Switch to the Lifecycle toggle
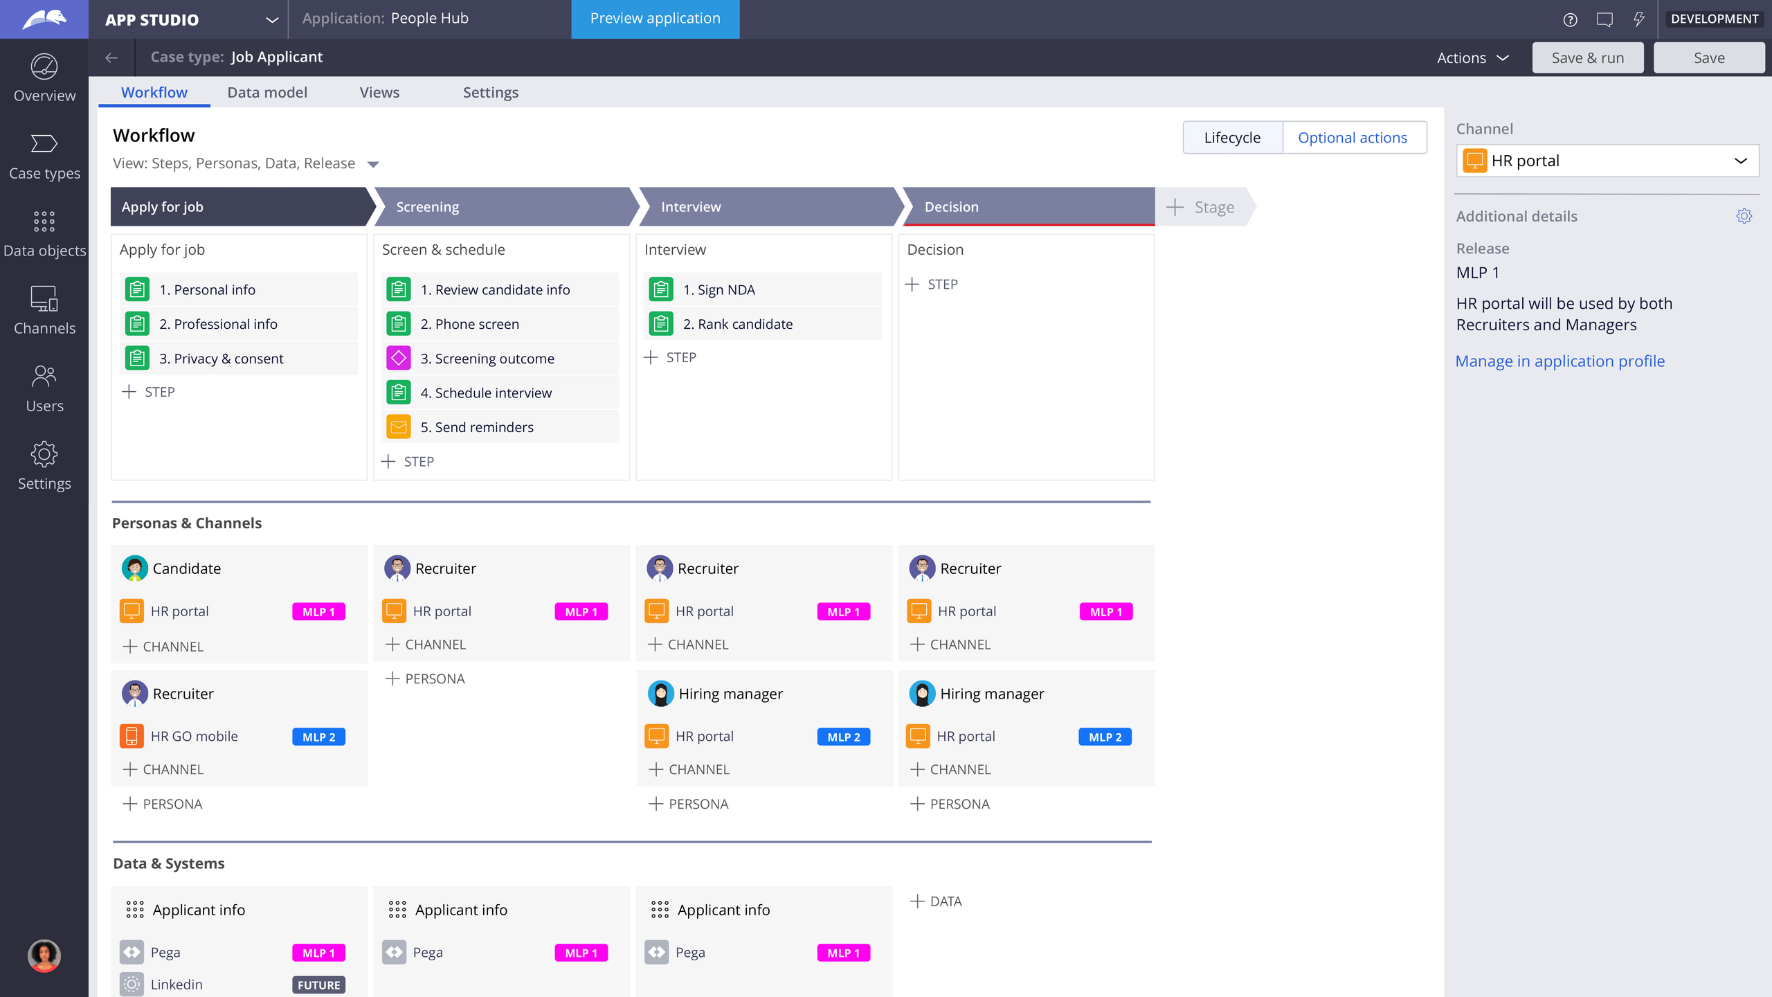Image resolution: width=1772 pixels, height=997 pixels. coord(1233,136)
